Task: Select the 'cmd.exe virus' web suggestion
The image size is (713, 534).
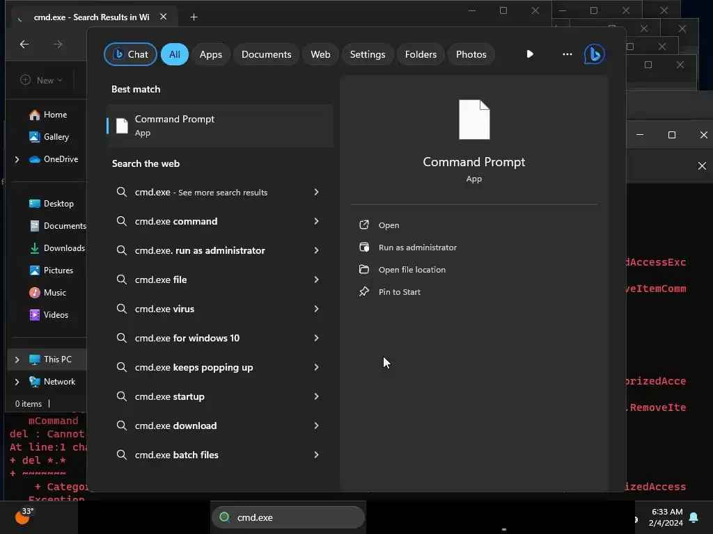Action: 220,309
